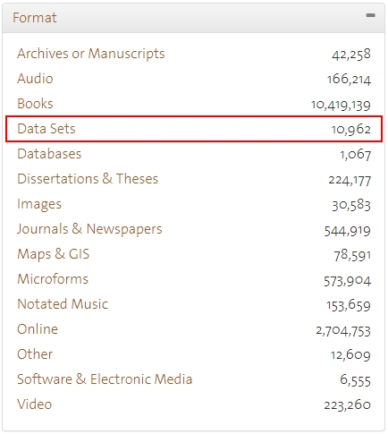Viewport: 388px width, 434px height.
Task: Click the 10,419,139 count beside Books
Action: click(x=341, y=105)
